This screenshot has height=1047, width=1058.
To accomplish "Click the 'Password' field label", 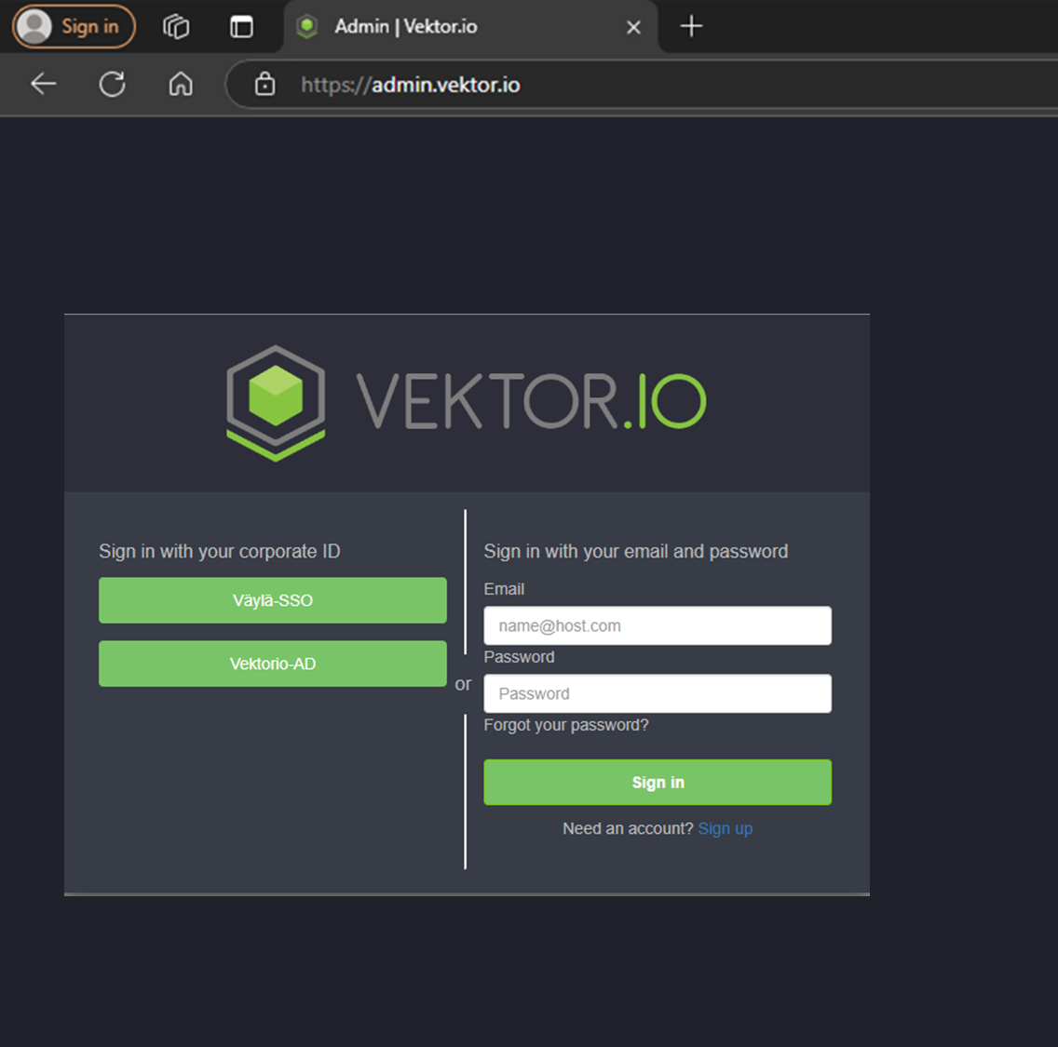I will pos(519,657).
